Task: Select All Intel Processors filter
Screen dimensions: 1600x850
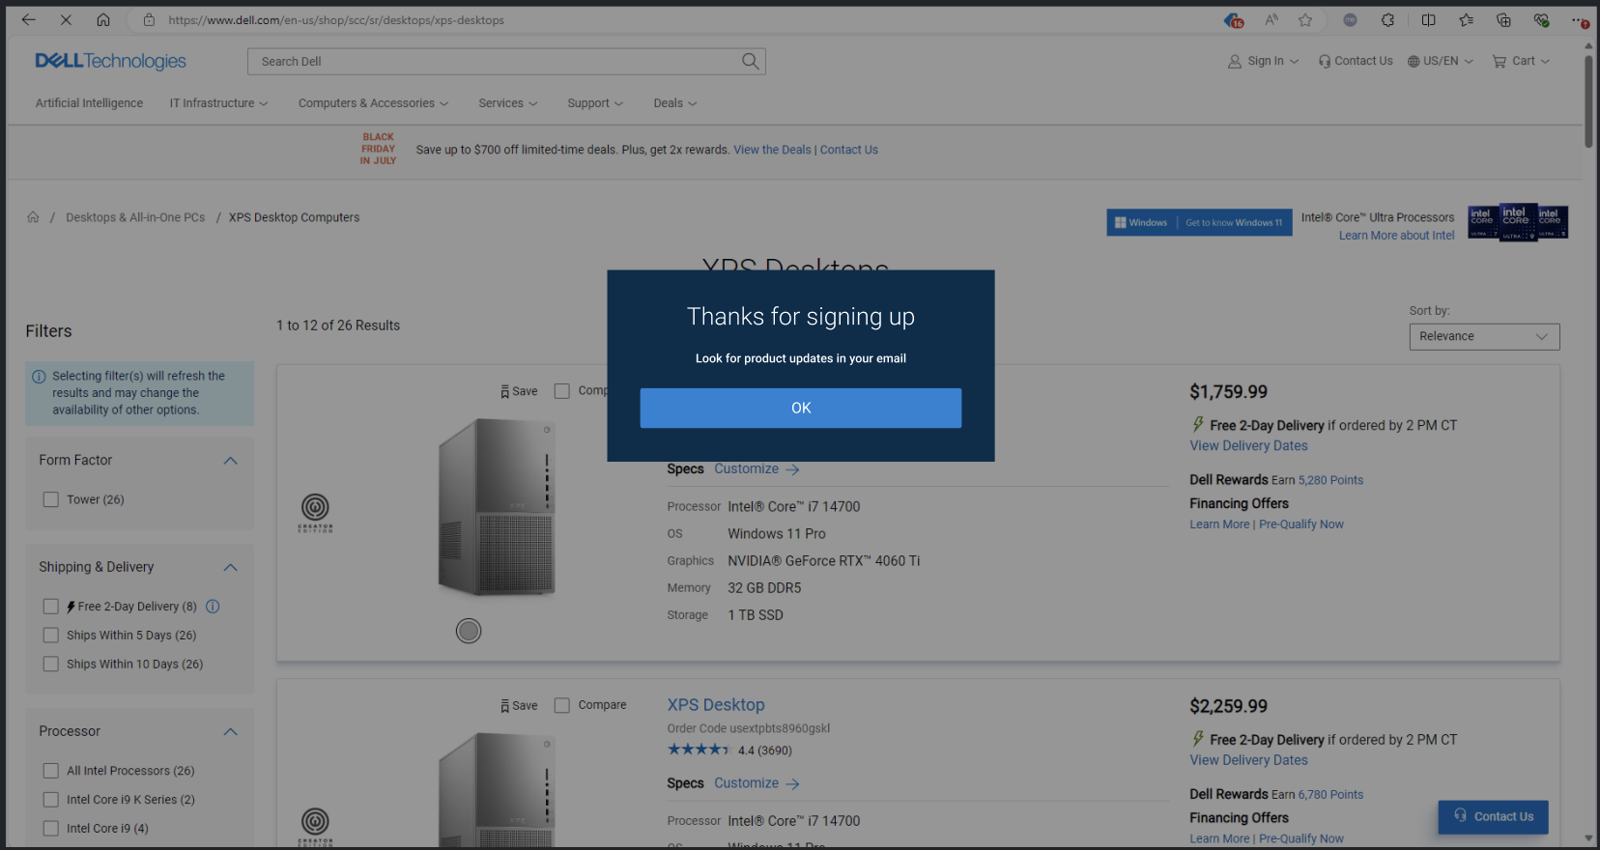Action: [51, 771]
